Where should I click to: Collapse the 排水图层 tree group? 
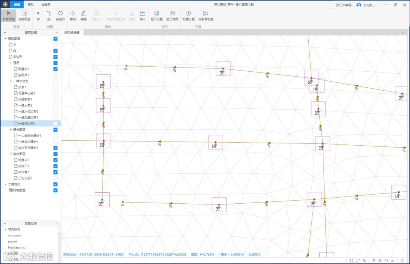point(11,154)
